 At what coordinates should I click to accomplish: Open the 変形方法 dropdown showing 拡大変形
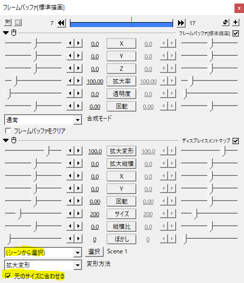click(43, 265)
